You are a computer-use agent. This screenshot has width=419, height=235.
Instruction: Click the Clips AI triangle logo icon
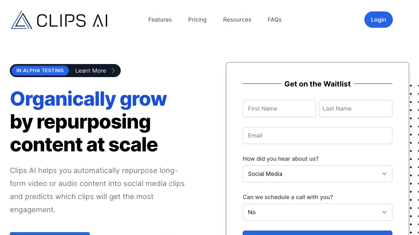click(x=21, y=20)
